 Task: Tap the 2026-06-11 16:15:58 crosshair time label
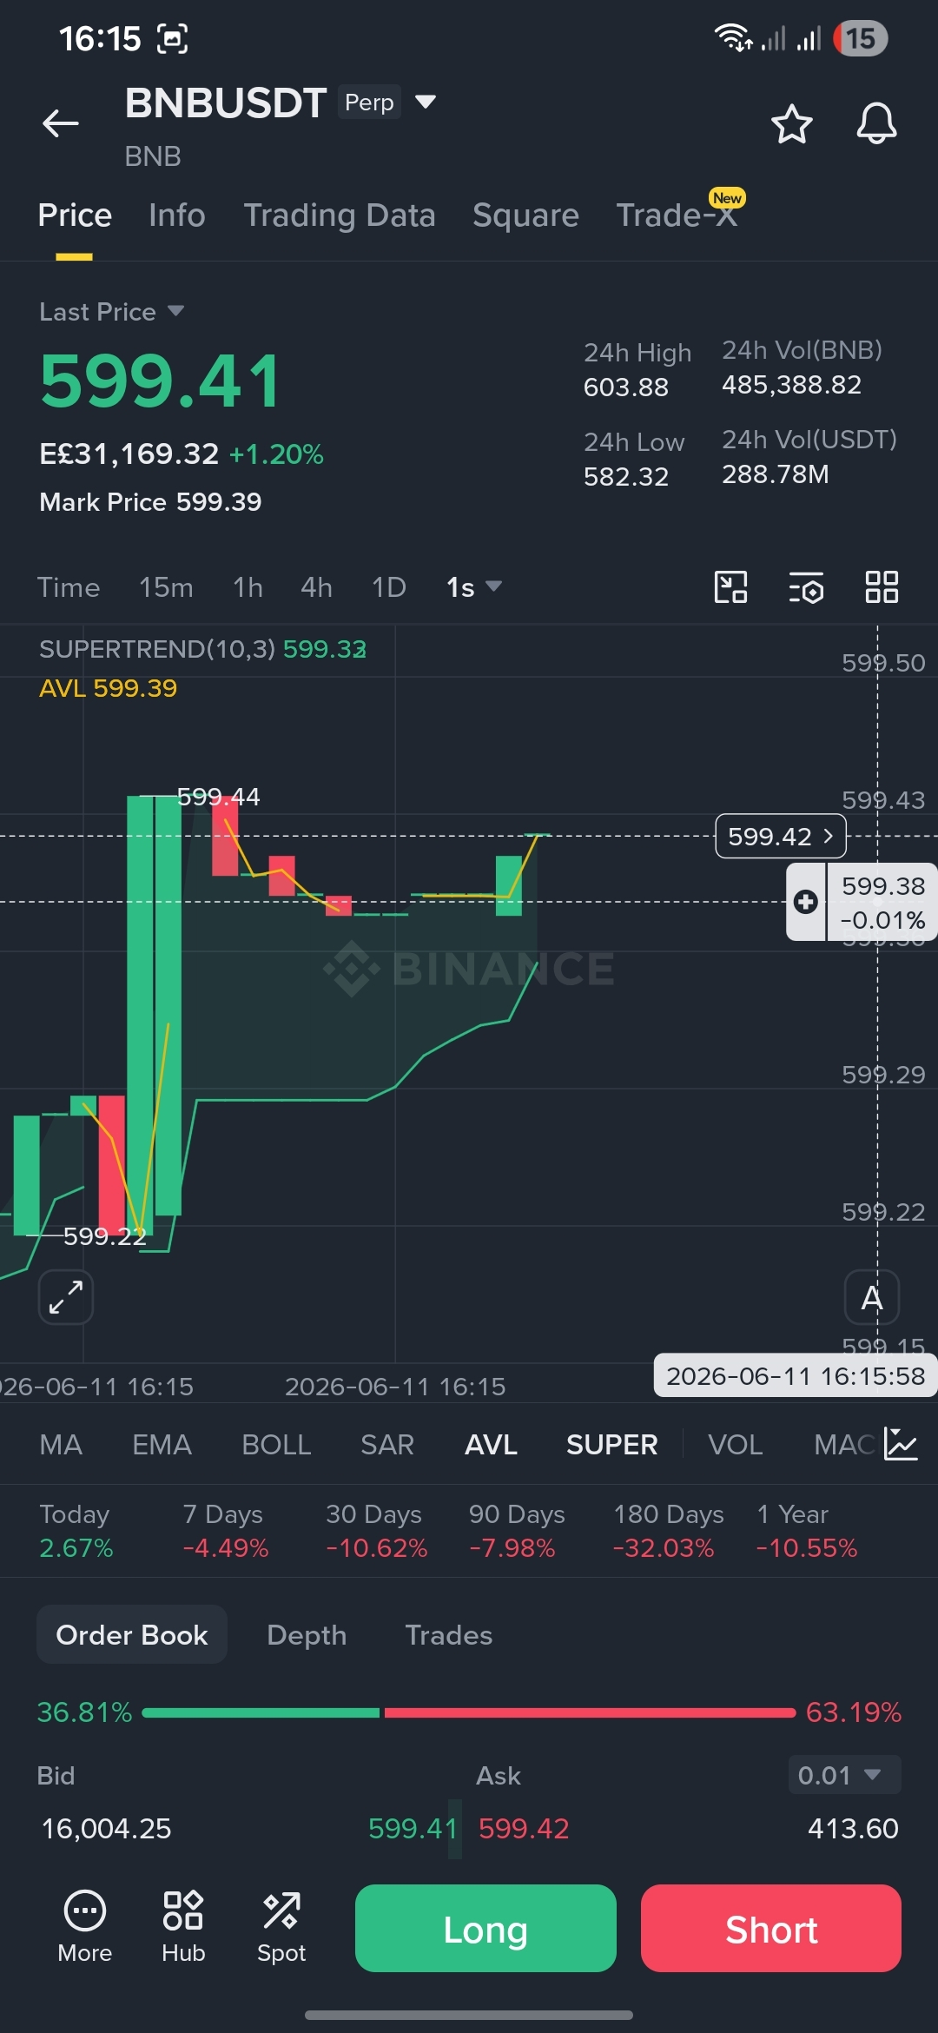pos(796,1375)
